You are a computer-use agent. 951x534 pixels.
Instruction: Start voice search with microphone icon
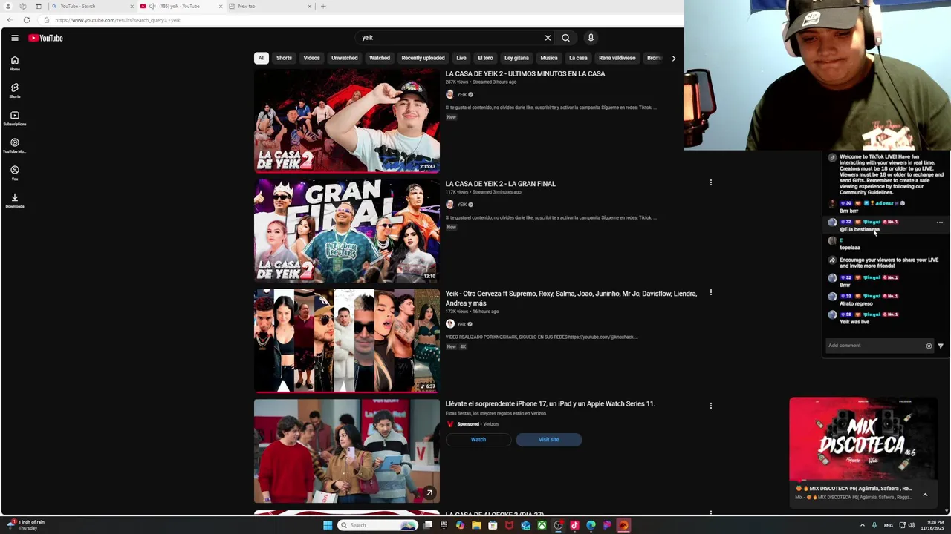(x=591, y=38)
